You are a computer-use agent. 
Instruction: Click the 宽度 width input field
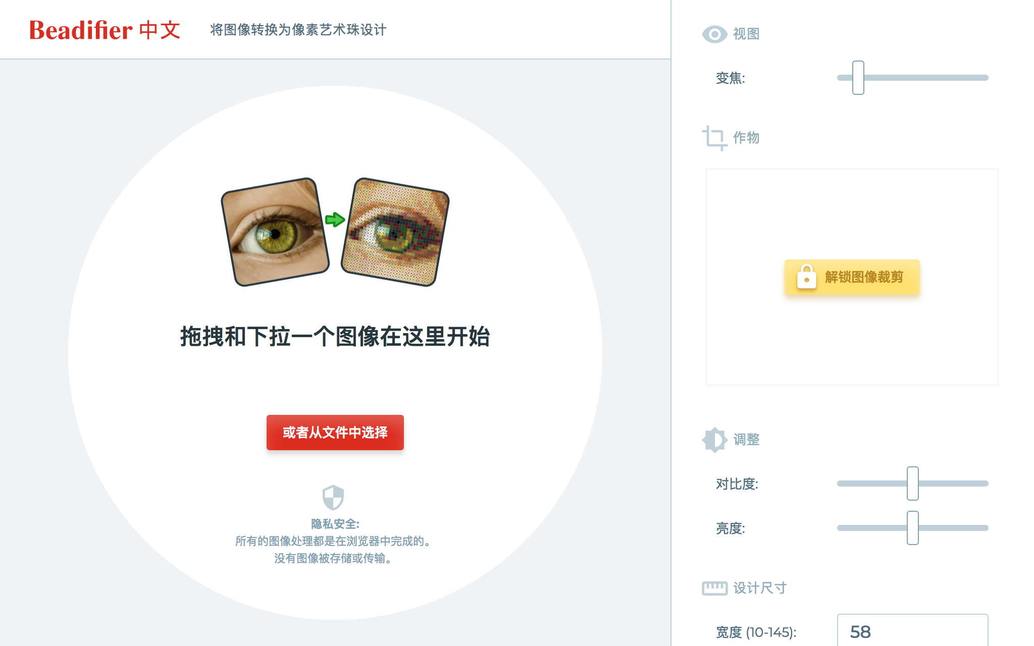(913, 631)
